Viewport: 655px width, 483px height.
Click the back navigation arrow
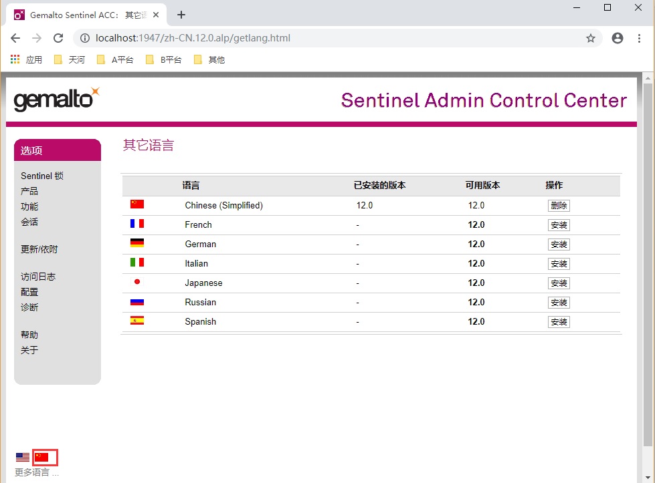click(15, 38)
